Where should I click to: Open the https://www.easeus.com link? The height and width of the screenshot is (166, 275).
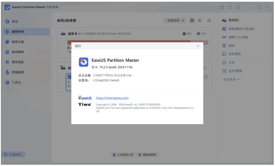pos(112,98)
